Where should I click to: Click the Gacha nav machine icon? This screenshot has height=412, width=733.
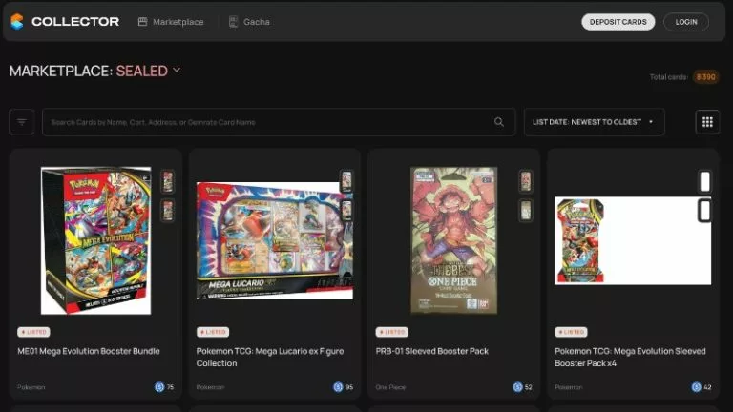233,22
